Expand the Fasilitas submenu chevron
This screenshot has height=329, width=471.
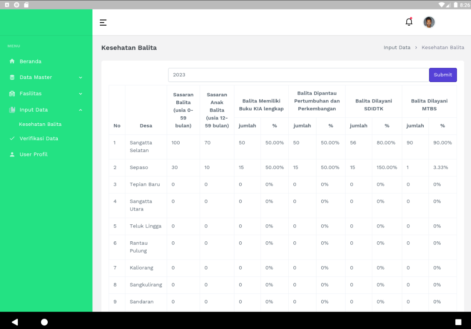click(x=80, y=94)
